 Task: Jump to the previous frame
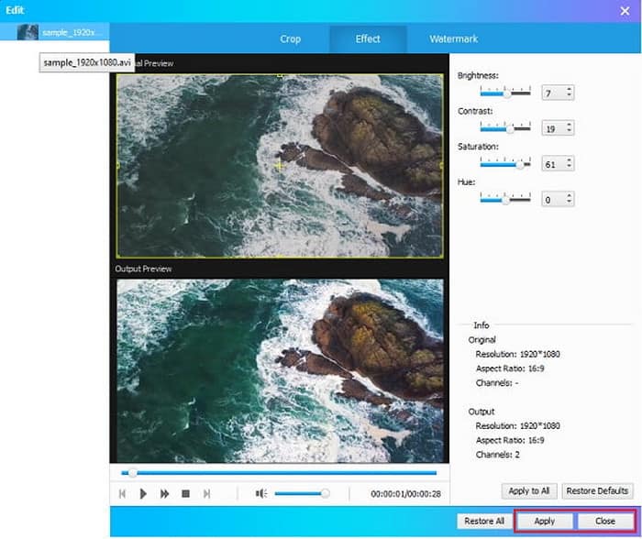122,493
